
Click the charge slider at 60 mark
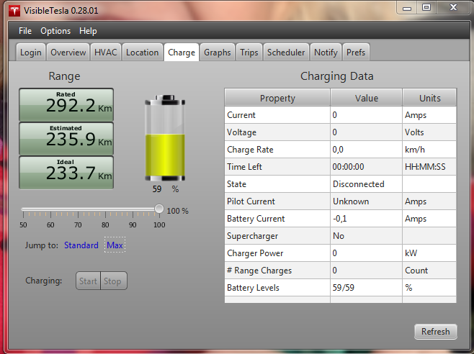50,209
